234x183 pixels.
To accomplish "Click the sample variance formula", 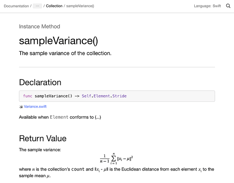I will pyautogui.click(x=117, y=158).
